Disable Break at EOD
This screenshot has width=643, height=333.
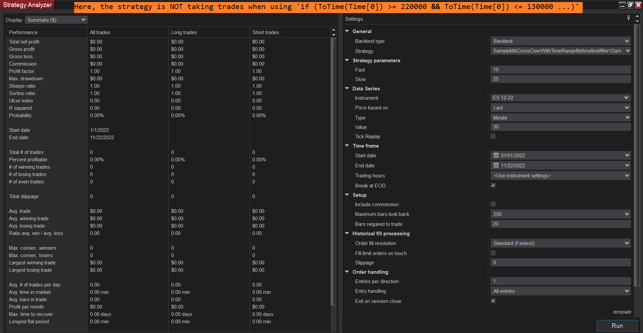[x=493, y=185]
